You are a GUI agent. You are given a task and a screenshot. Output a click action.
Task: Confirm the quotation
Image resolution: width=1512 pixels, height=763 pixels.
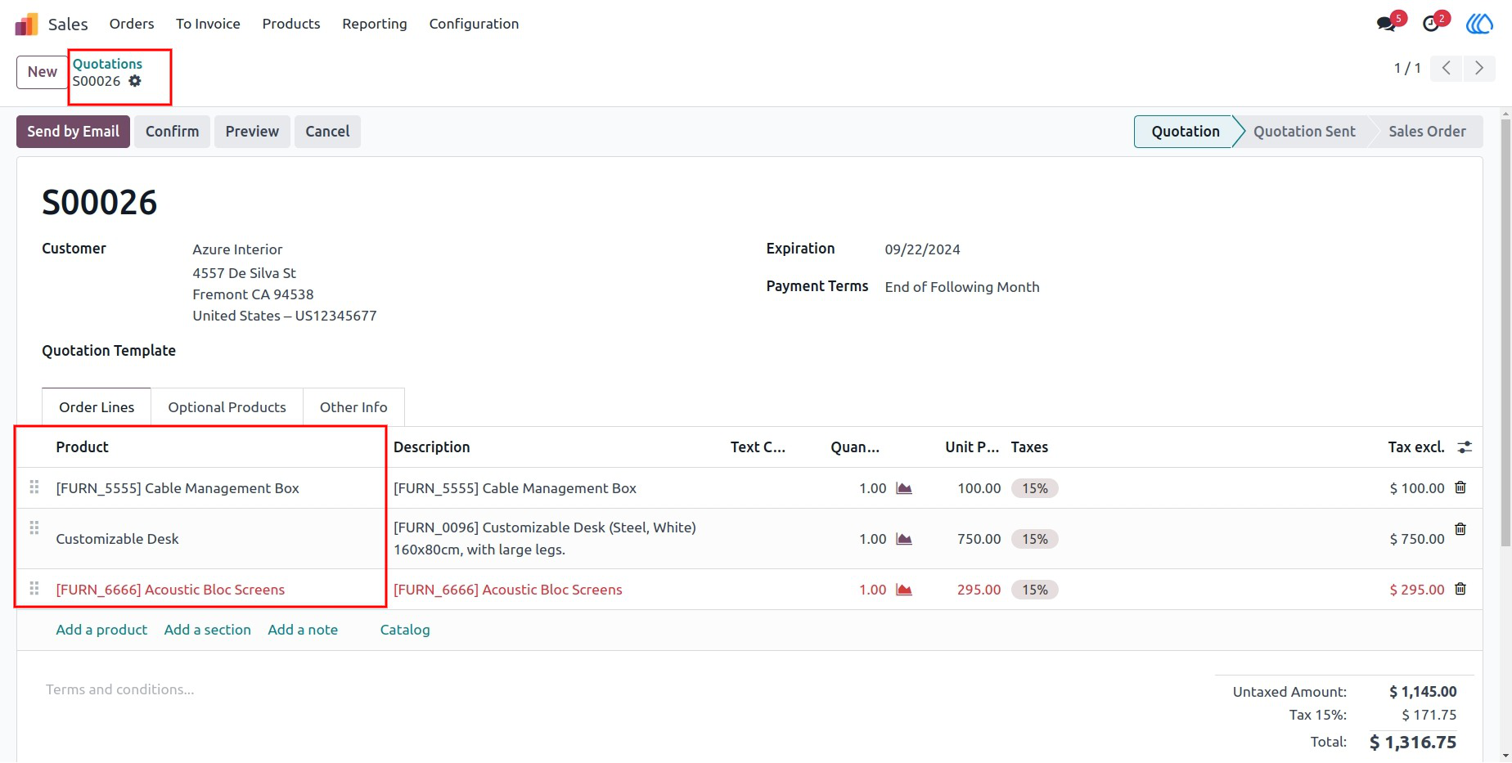tap(172, 132)
